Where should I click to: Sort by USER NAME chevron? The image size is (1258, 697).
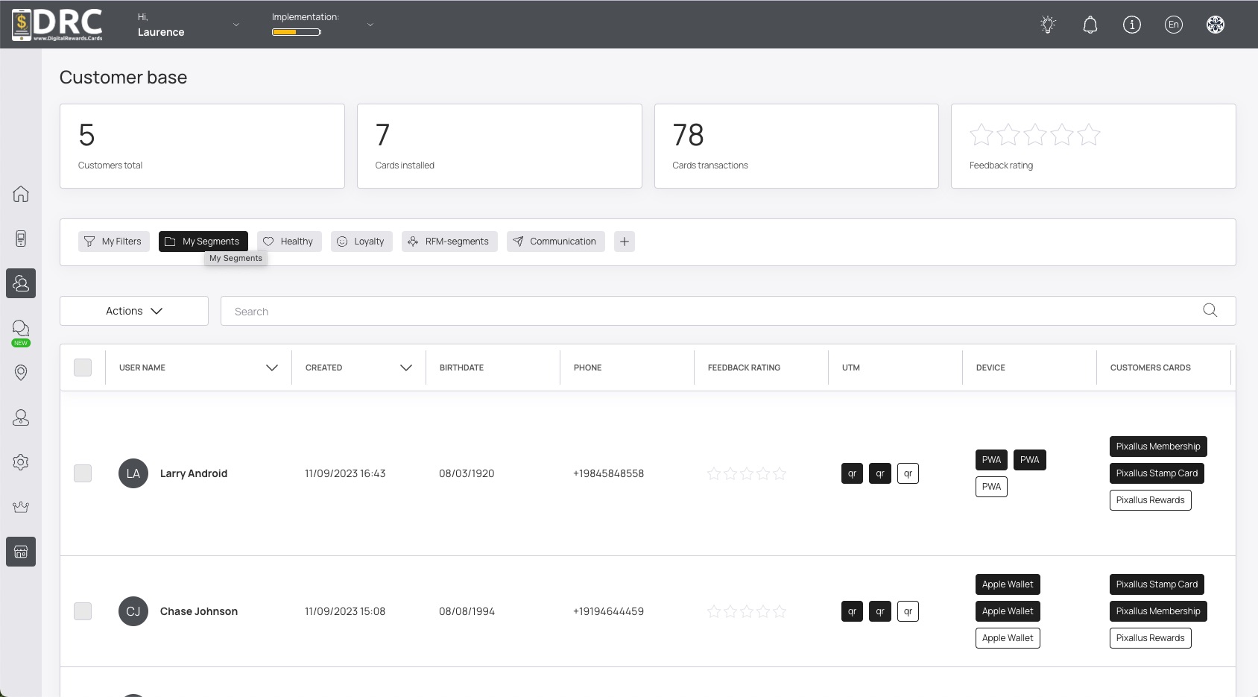tap(272, 368)
